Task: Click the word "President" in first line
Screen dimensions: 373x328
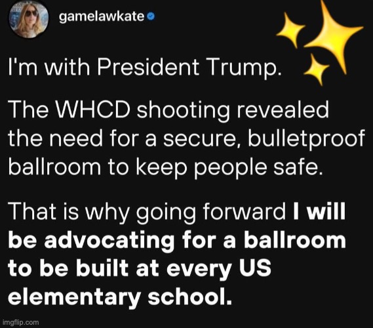Action: [147, 67]
